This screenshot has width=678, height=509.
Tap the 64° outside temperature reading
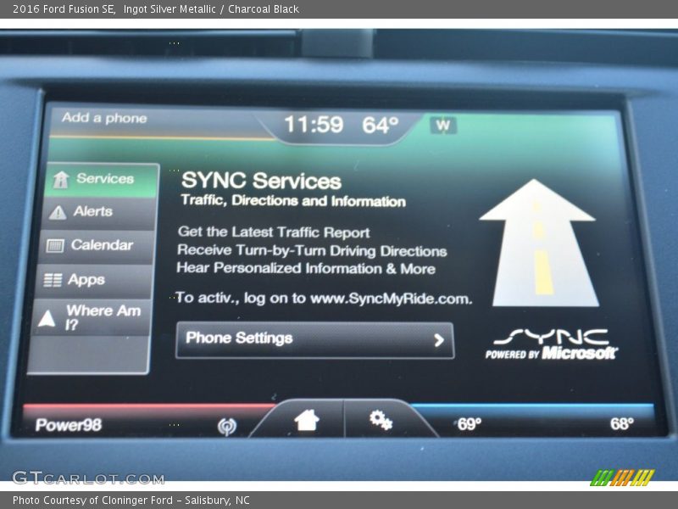pos(380,125)
